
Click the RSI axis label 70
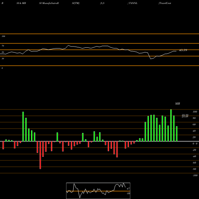click(3, 46)
